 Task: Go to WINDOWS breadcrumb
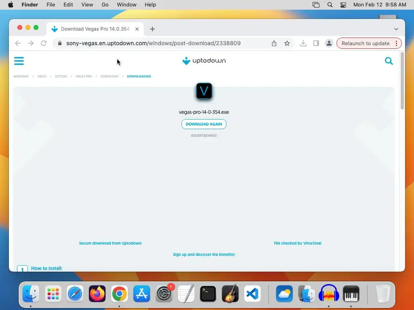tap(21, 76)
